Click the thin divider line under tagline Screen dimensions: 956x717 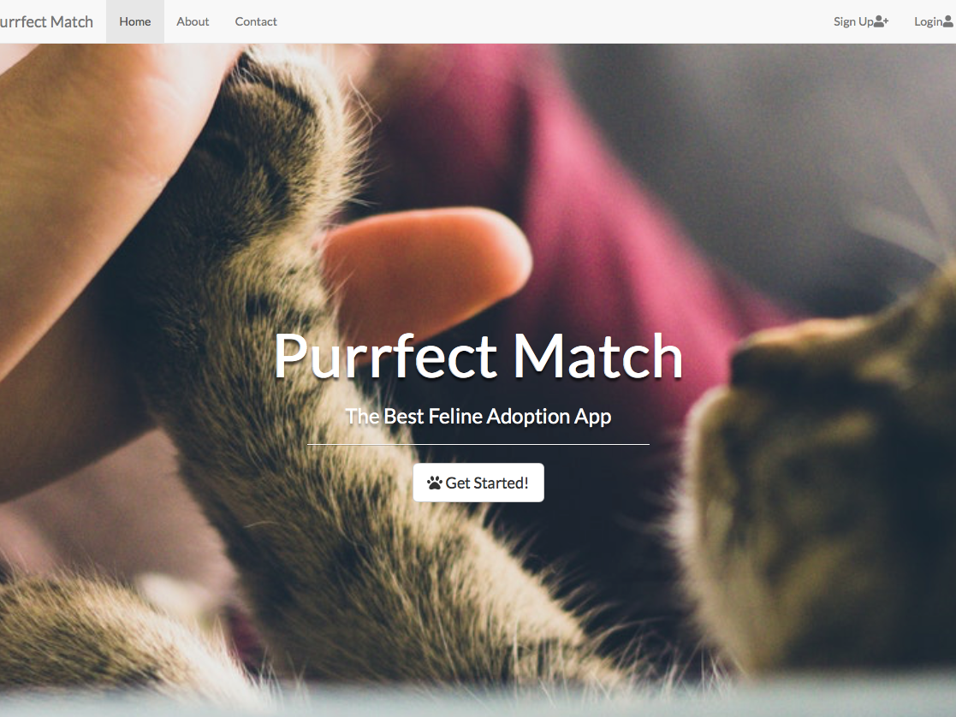pos(478,444)
